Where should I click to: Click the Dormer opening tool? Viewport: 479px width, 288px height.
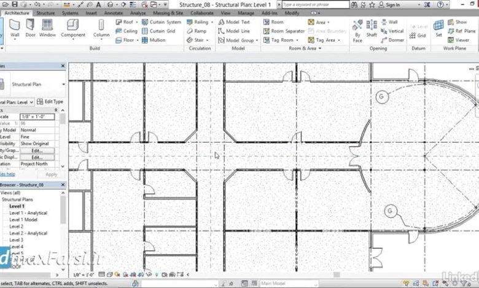(x=392, y=40)
